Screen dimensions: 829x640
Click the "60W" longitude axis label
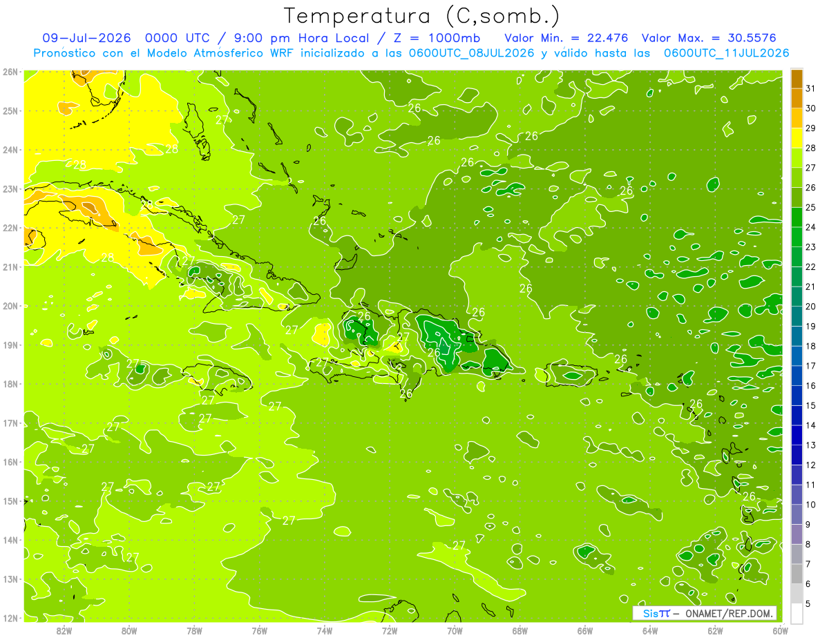coord(781,630)
